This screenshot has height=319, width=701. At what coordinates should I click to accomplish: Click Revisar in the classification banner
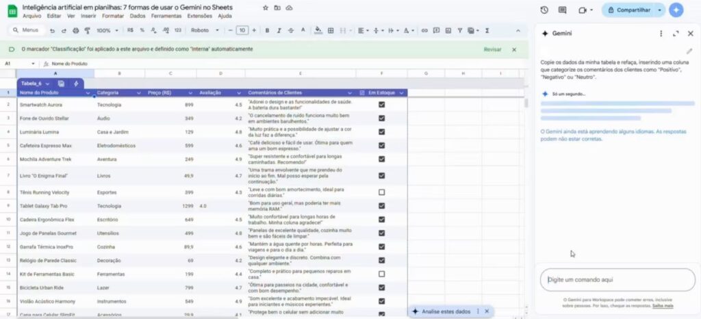click(493, 49)
